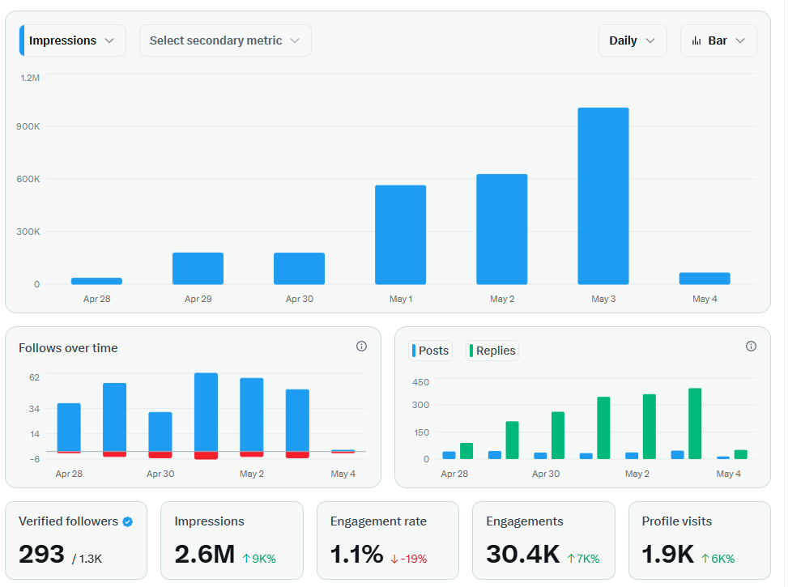This screenshot has height=587, width=788.
Task: Click the May 3 date label in main chart
Action: (x=603, y=299)
